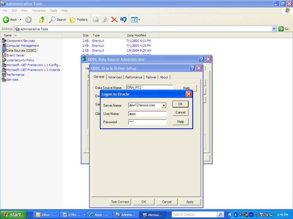
Task: Click ODBC Data Source Administrator help icon
Action: point(201,59)
